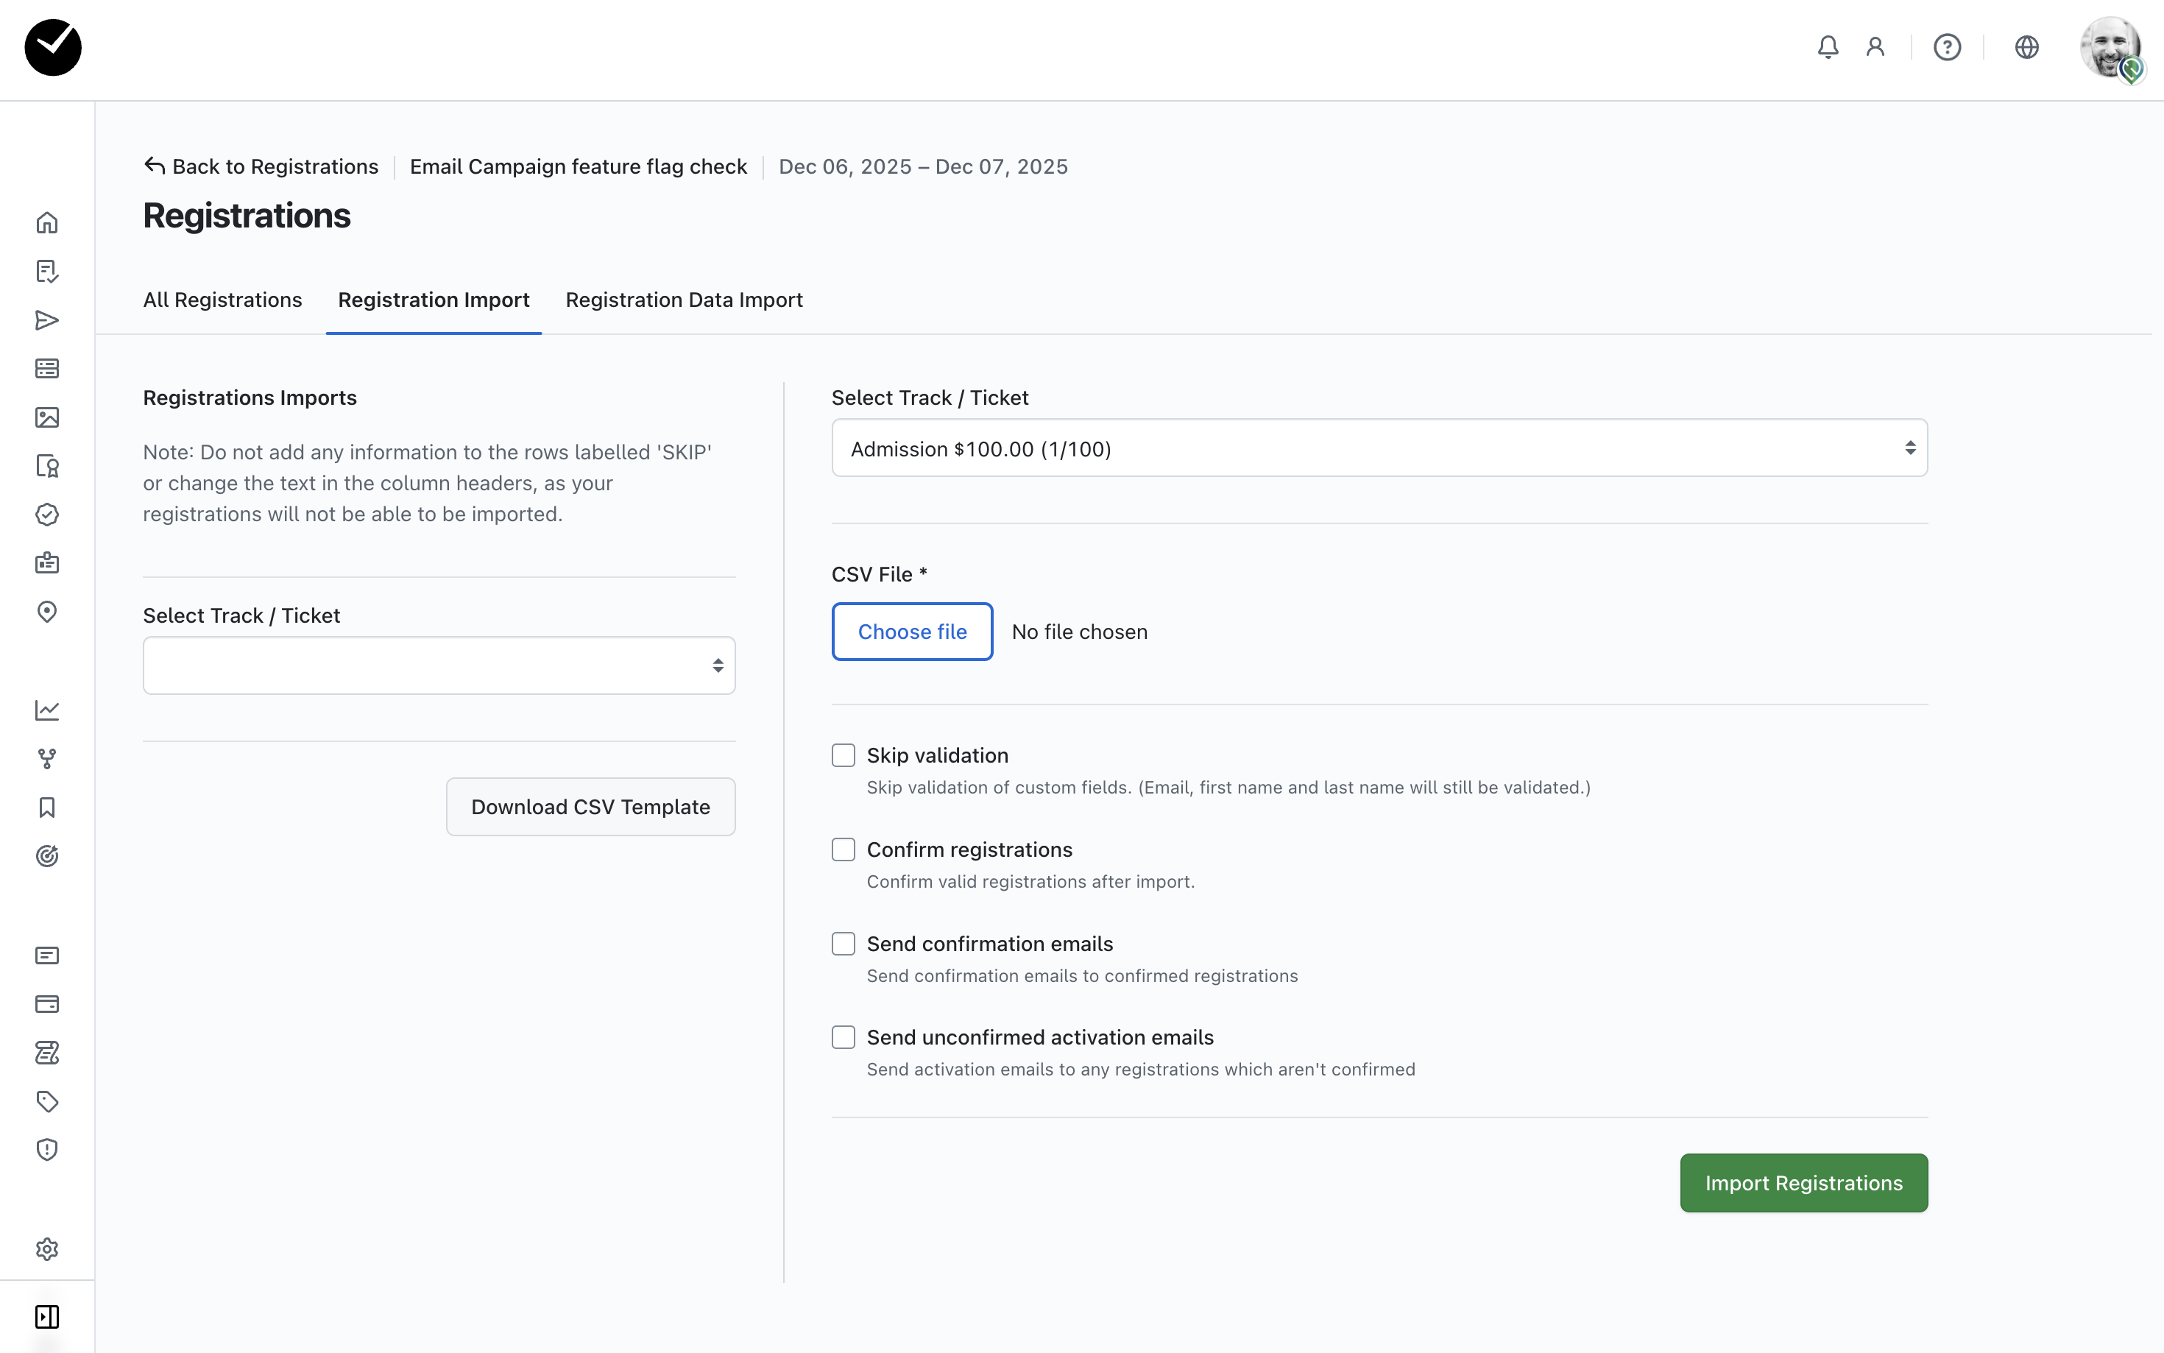This screenshot has height=1353, width=2164.
Task: Enable Send unconfirmed activation emails
Action: [x=843, y=1037]
